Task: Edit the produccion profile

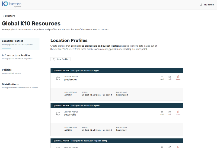Action: click(170, 78)
